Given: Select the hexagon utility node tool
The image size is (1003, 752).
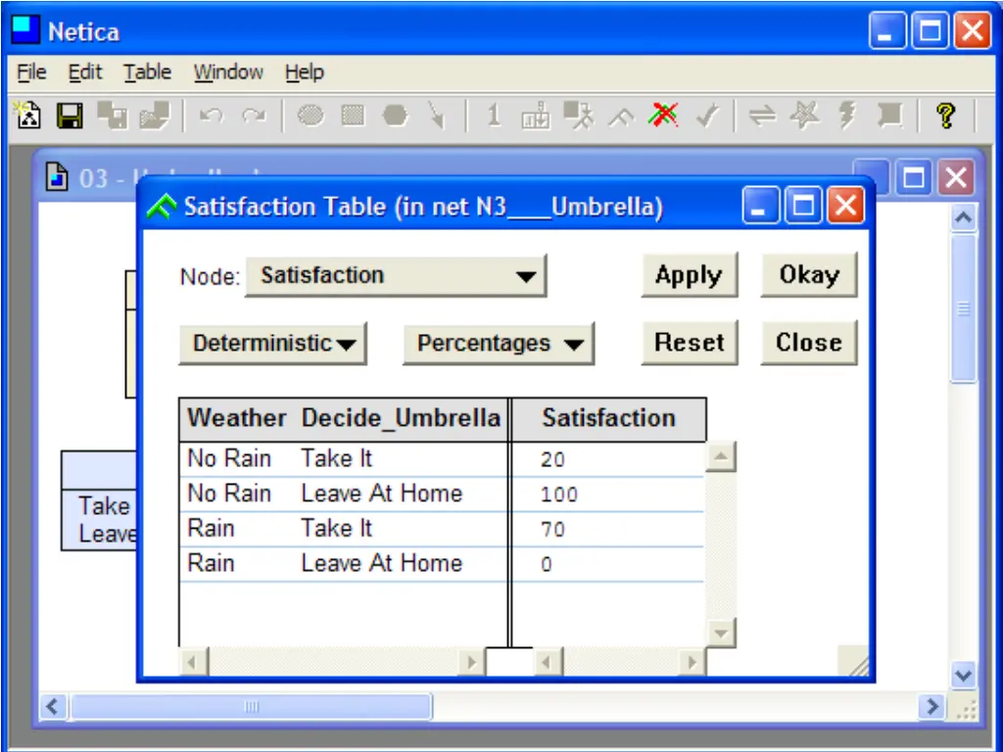Looking at the screenshot, I should point(395,116).
